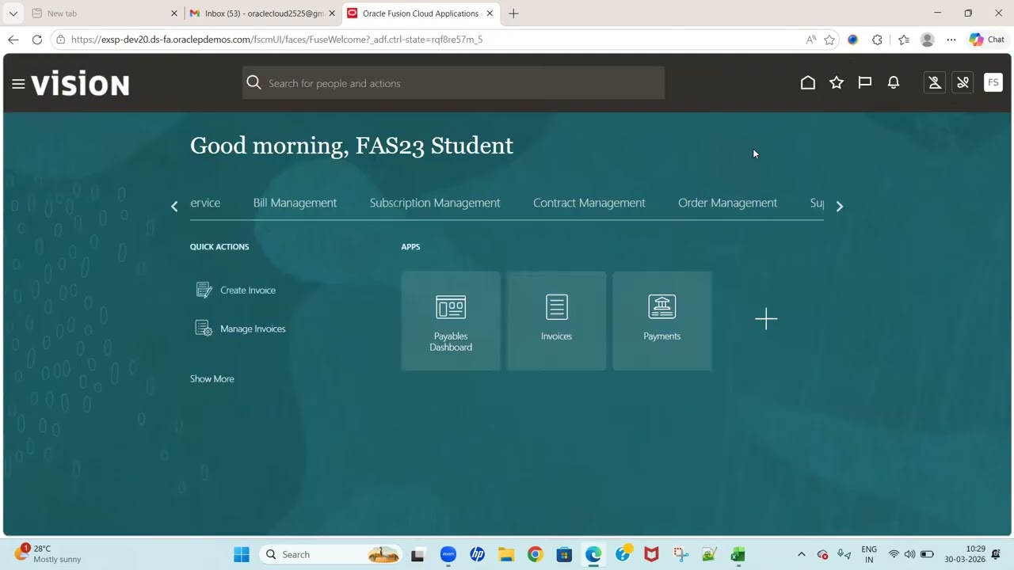The height and width of the screenshot is (570, 1014).
Task: Expand quick actions with Show More
Action: click(x=212, y=379)
